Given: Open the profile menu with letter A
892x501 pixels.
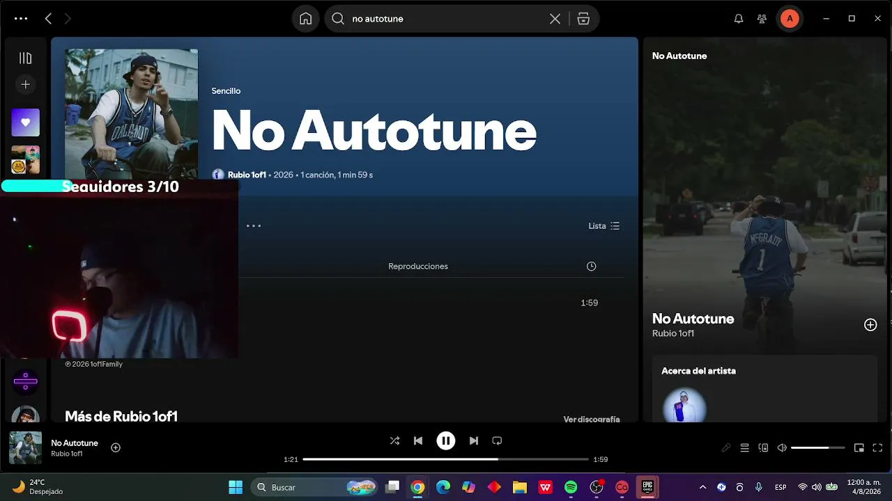Looking at the screenshot, I should pyautogui.click(x=790, y=19).
